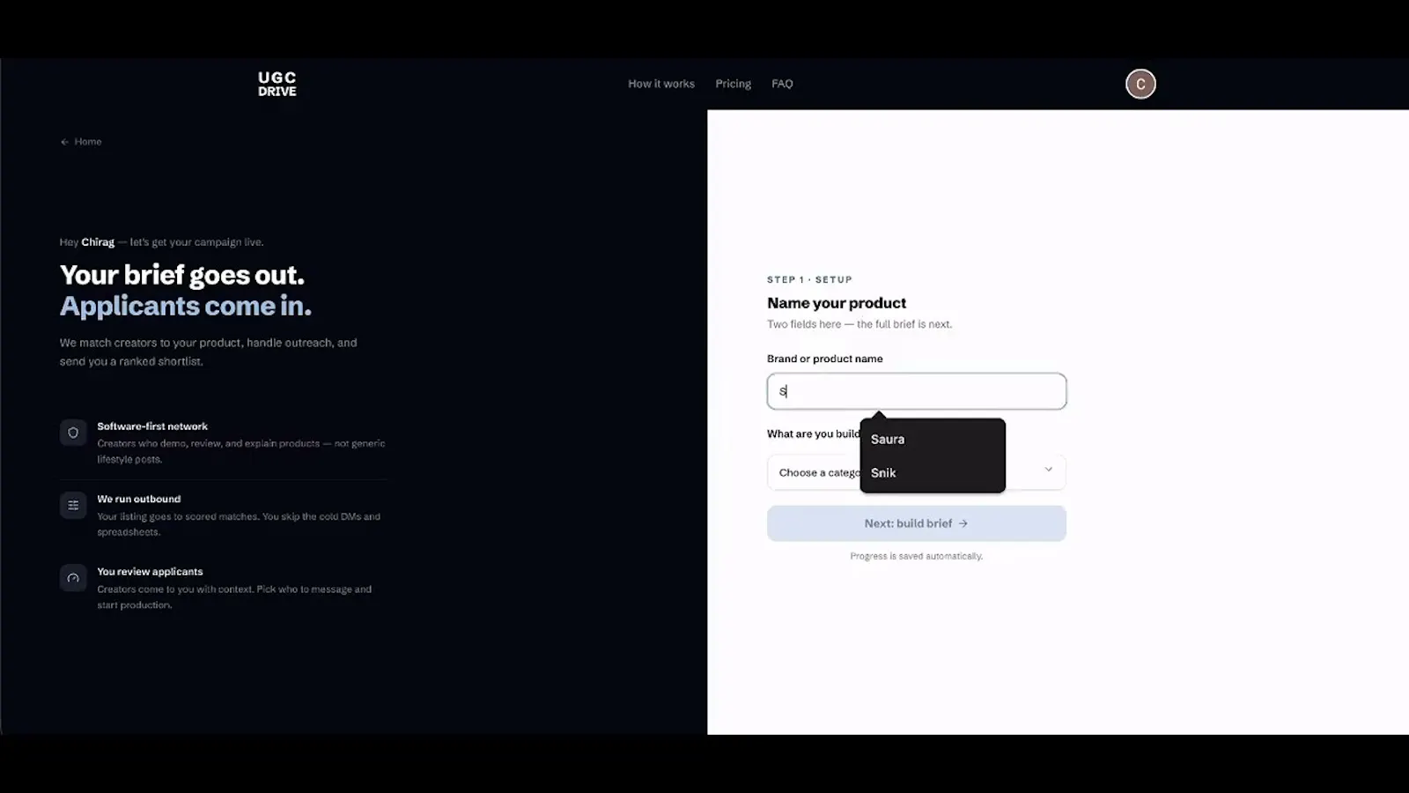Click the Your brief goes out headline
Viewport: 1409px width, 793px height.
[x=182, y=275]
